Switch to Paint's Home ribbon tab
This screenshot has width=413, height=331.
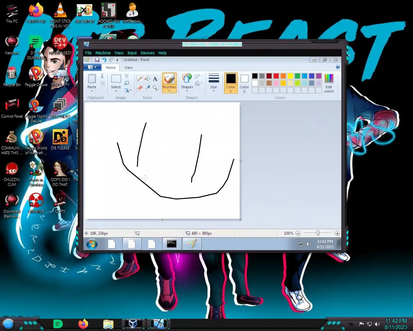111,68
